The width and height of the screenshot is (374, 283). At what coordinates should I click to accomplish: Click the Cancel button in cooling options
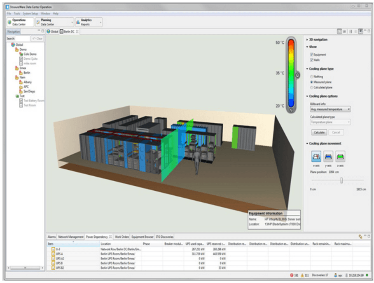tap(336, 132)
